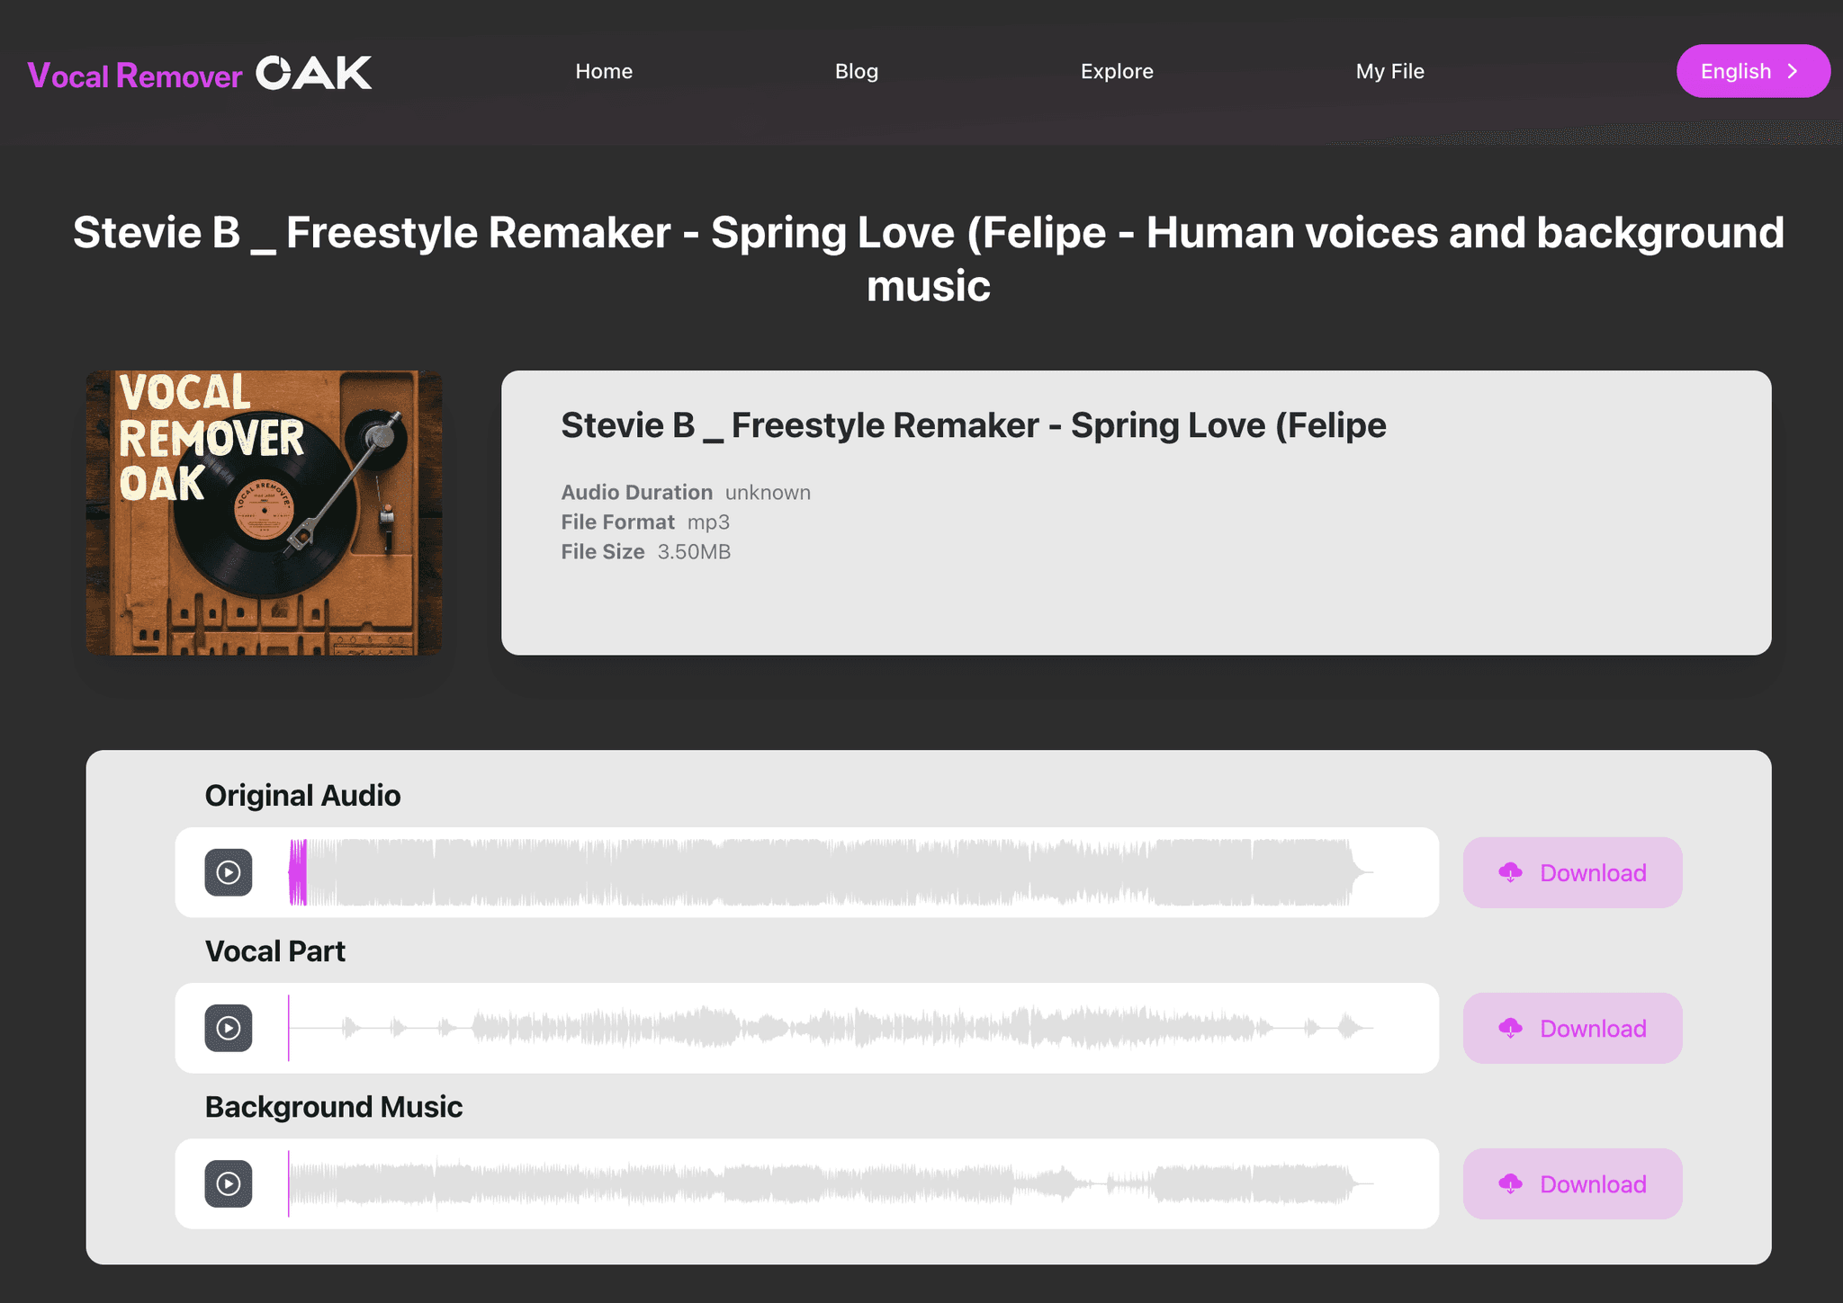This screenshot has height=1303, width=1843.
Task: Play the Background Music track
Action: [228, 1183]
